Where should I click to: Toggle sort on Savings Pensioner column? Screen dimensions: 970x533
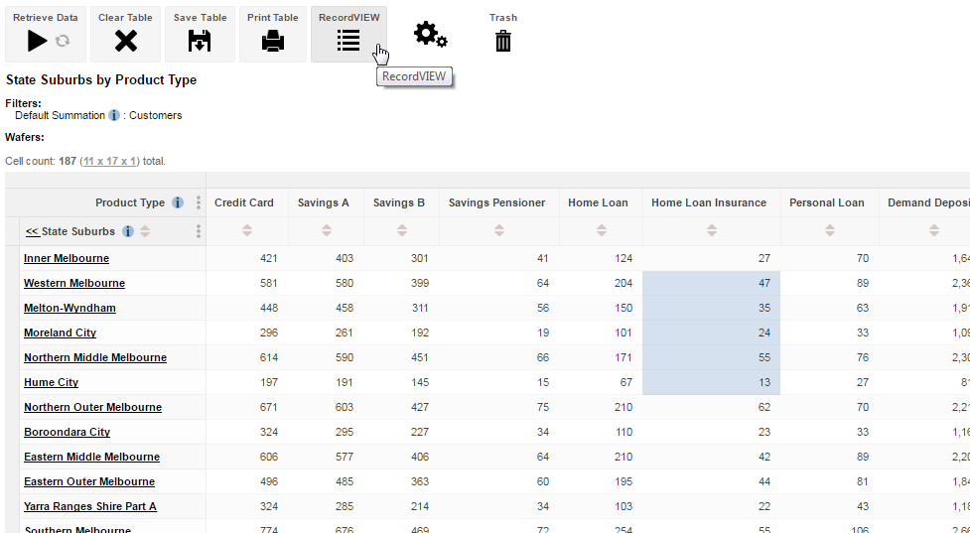[x=497, y=230]
